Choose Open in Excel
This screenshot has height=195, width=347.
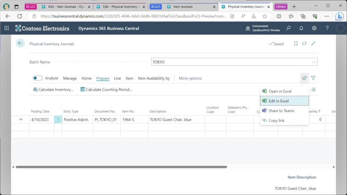pyautogui.click(x=284, y=91)
